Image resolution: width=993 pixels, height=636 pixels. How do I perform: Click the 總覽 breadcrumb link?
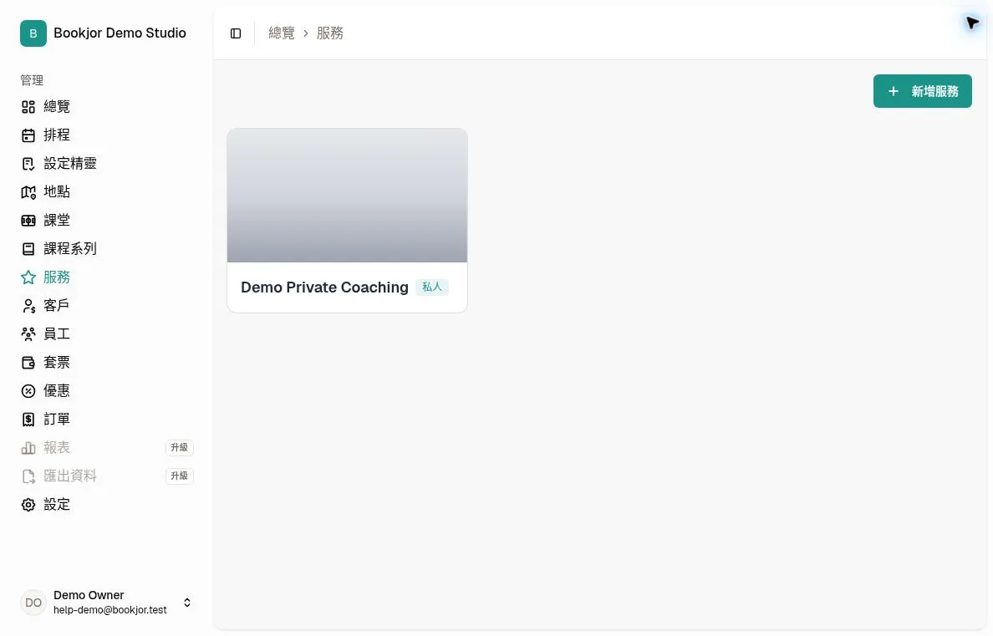281,33
